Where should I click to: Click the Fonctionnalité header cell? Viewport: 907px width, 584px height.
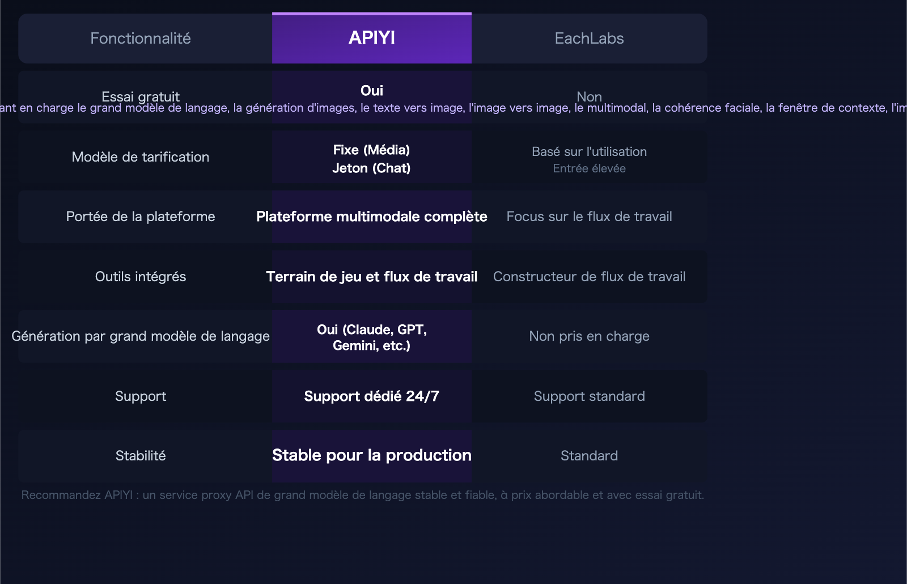coord(141,38)
